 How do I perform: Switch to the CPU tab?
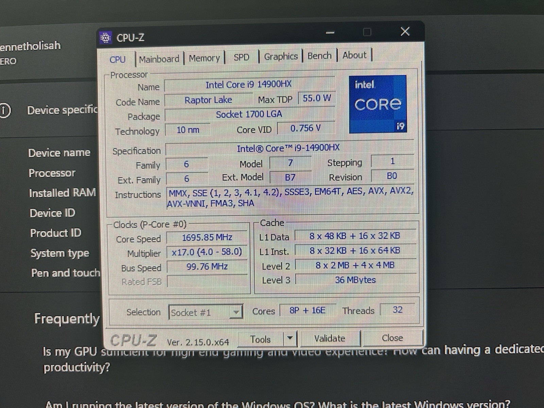[118, 60]
